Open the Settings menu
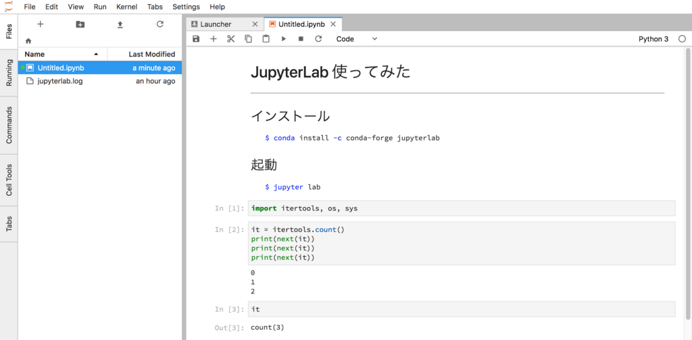 pos(186,7)
